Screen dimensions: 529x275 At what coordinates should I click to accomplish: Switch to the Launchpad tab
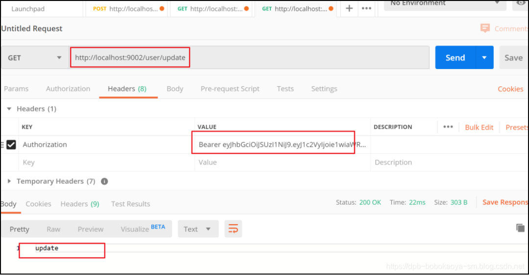(28, 9)
